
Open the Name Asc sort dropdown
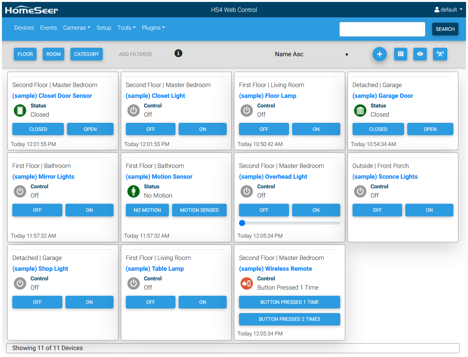[311, 54]
